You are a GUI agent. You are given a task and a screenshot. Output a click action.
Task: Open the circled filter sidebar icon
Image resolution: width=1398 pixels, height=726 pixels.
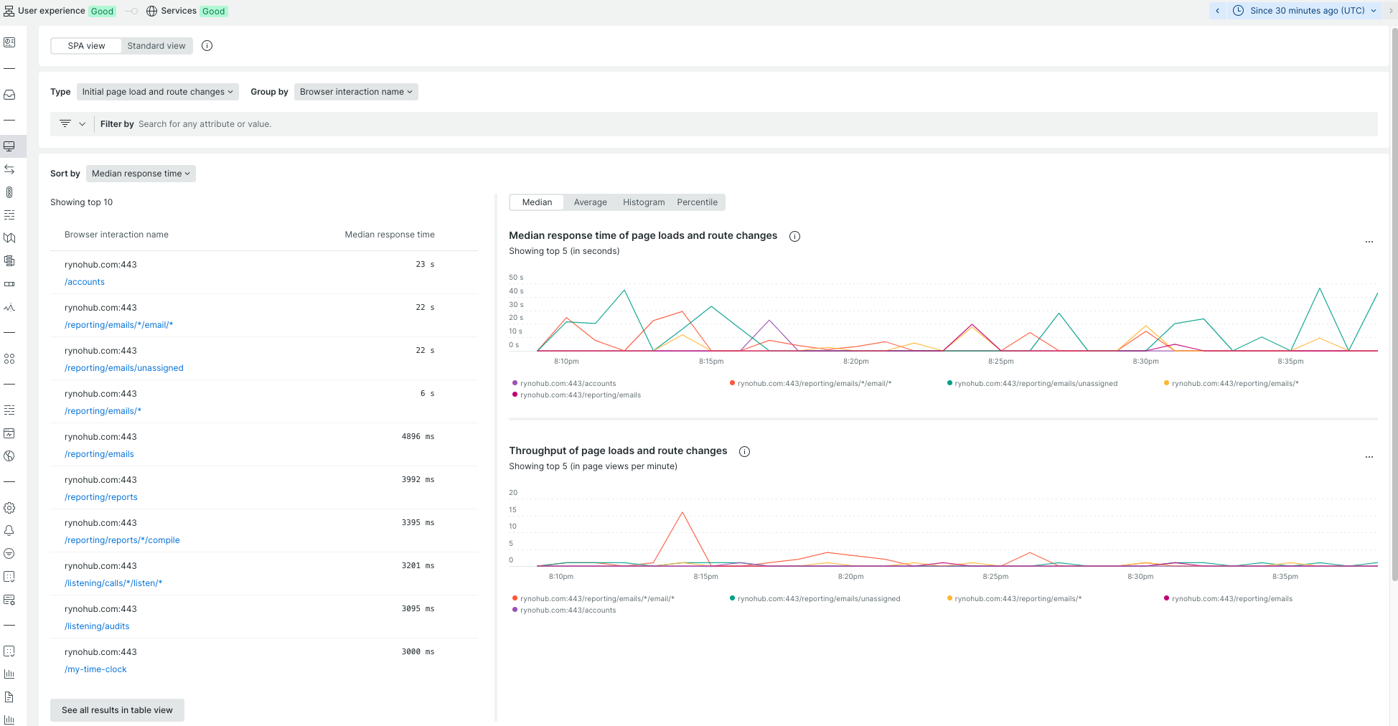point(9,554)
